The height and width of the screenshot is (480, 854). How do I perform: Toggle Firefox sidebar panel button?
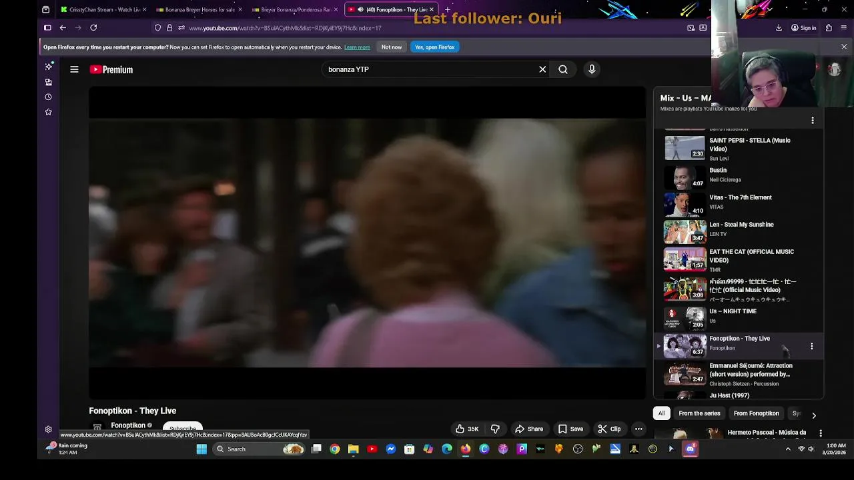tap(47, 28)
